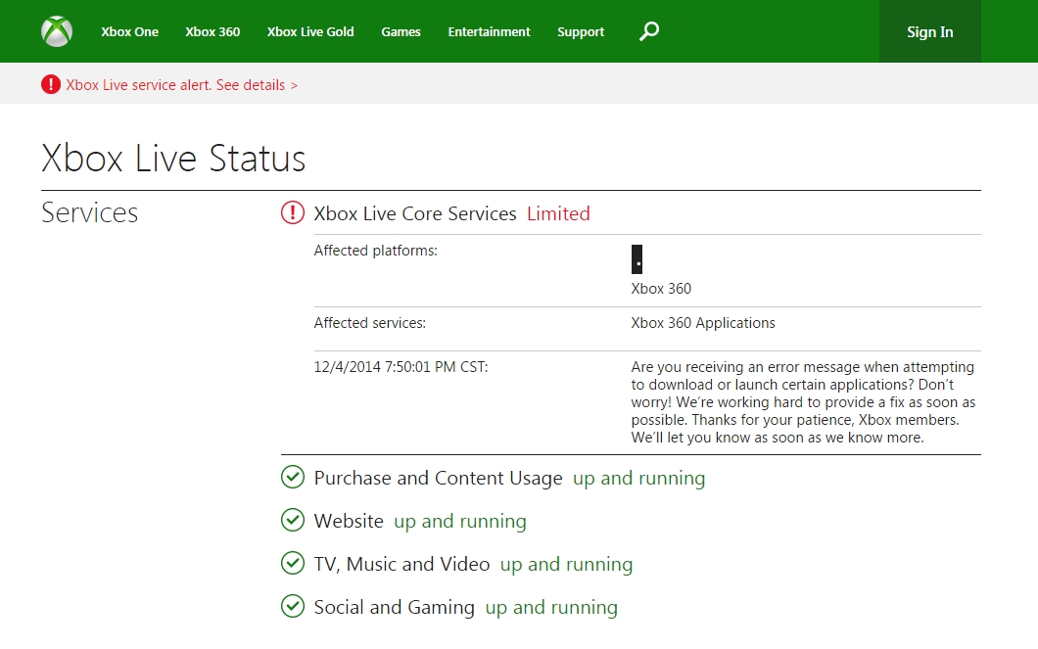Click the red Limited status icon beside Core Services
The width and height of the screenshot is (1038, 649).
(293, 213)
